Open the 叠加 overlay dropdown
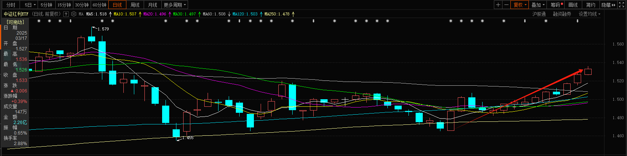Viewport: 627px width, 156px height. (538, 5)
